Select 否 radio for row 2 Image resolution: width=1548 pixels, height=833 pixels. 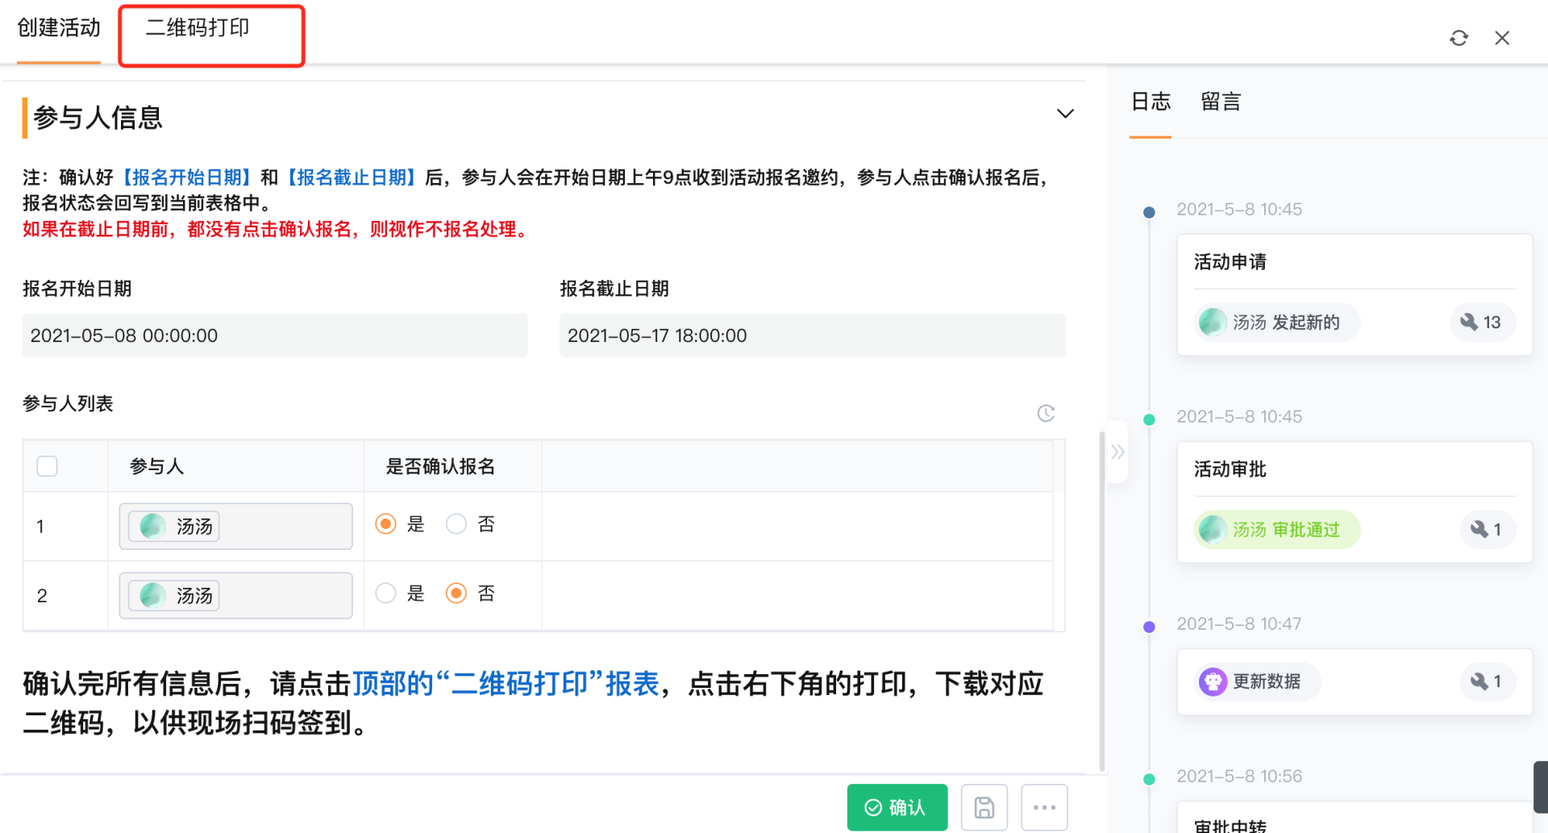tap(456, 594)
